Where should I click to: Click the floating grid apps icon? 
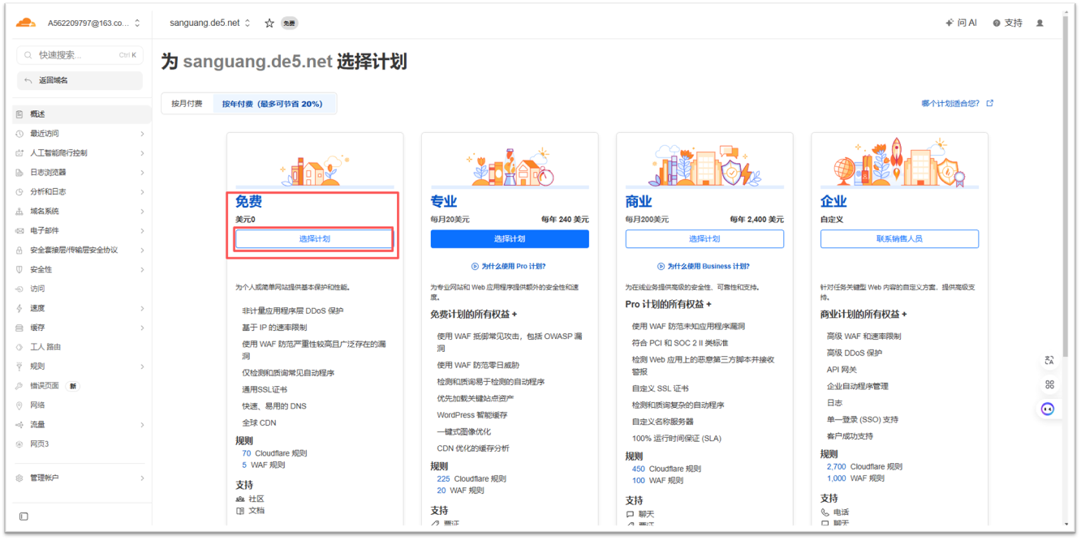(x=1049, y=384)
